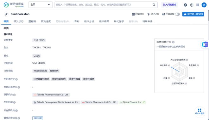Click the OX2R target tag
209x120 pixels.
(36, 56)
